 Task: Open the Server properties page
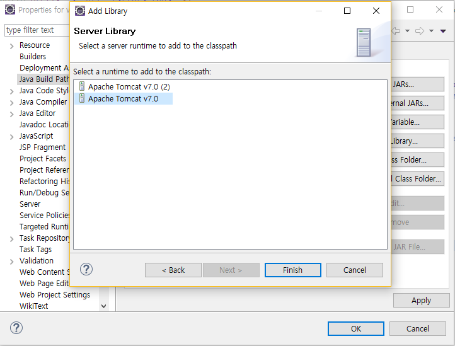tap(30, 204)
